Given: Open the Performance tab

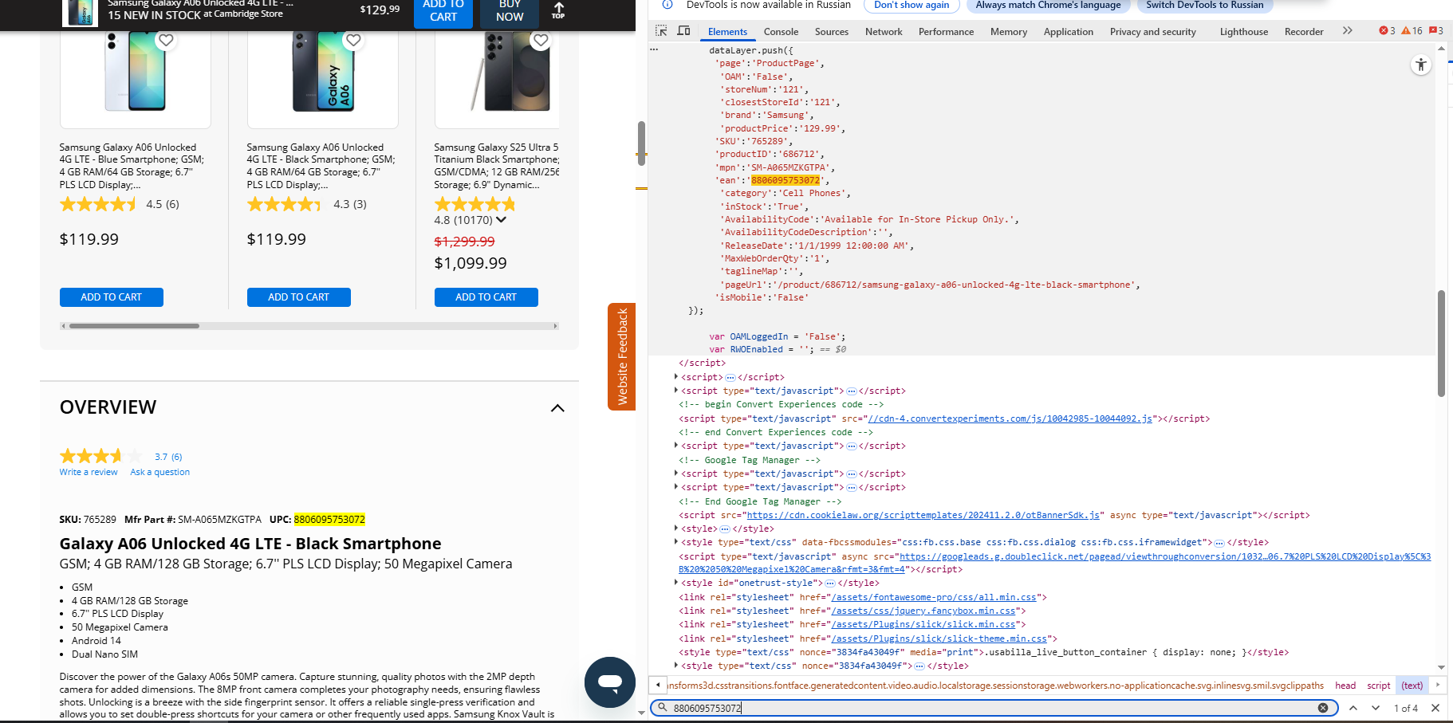Looking at the screenshot, I should point(946,31).
